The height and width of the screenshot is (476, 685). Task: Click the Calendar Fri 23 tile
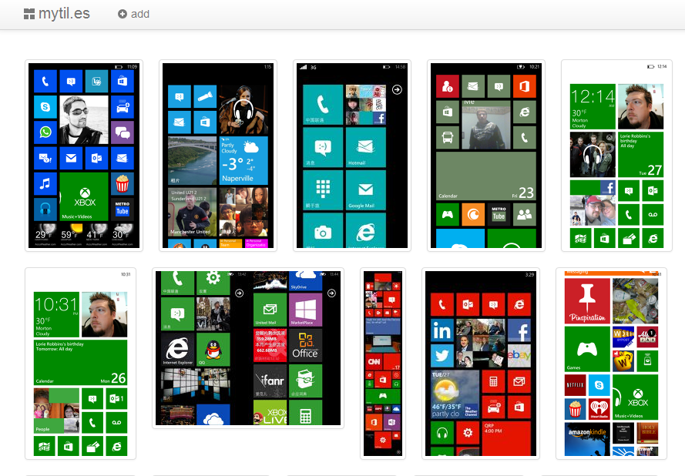tap(485, 176)
